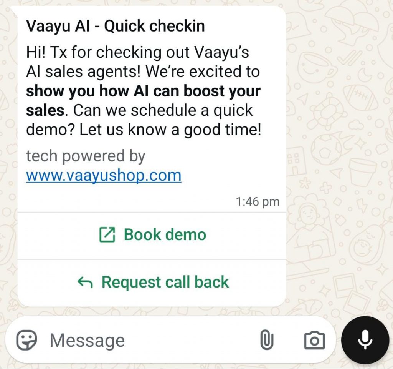The image size is (393, 369).
Task: Tap the Book demo button label
Action: click(x=165, y=235)
